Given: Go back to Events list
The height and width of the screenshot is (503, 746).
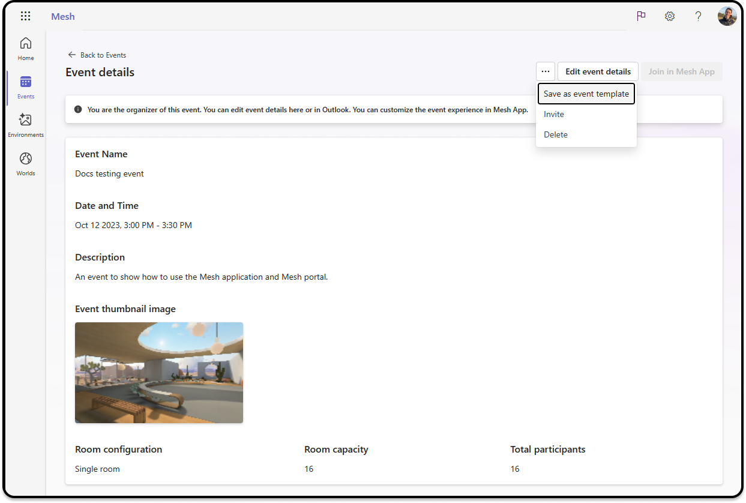Looking at the screenshot, I should [x=97, y=55].
